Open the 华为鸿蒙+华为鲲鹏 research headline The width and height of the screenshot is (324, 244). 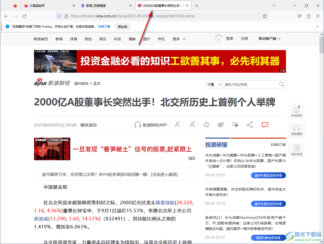246,161
